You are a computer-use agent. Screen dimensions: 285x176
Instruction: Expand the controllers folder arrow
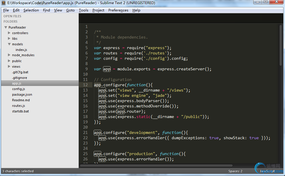(9, 33)
